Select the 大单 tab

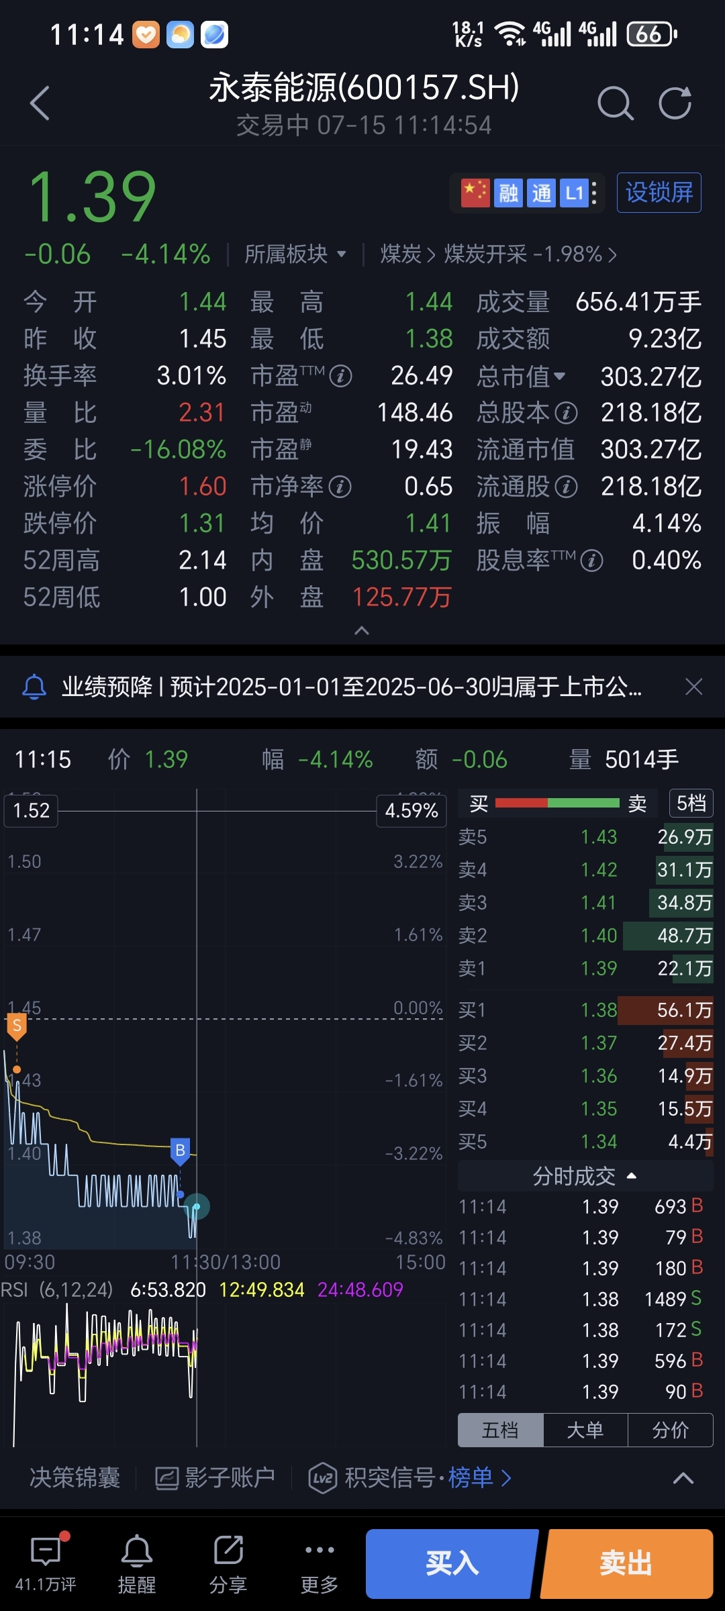[585, 1430]
